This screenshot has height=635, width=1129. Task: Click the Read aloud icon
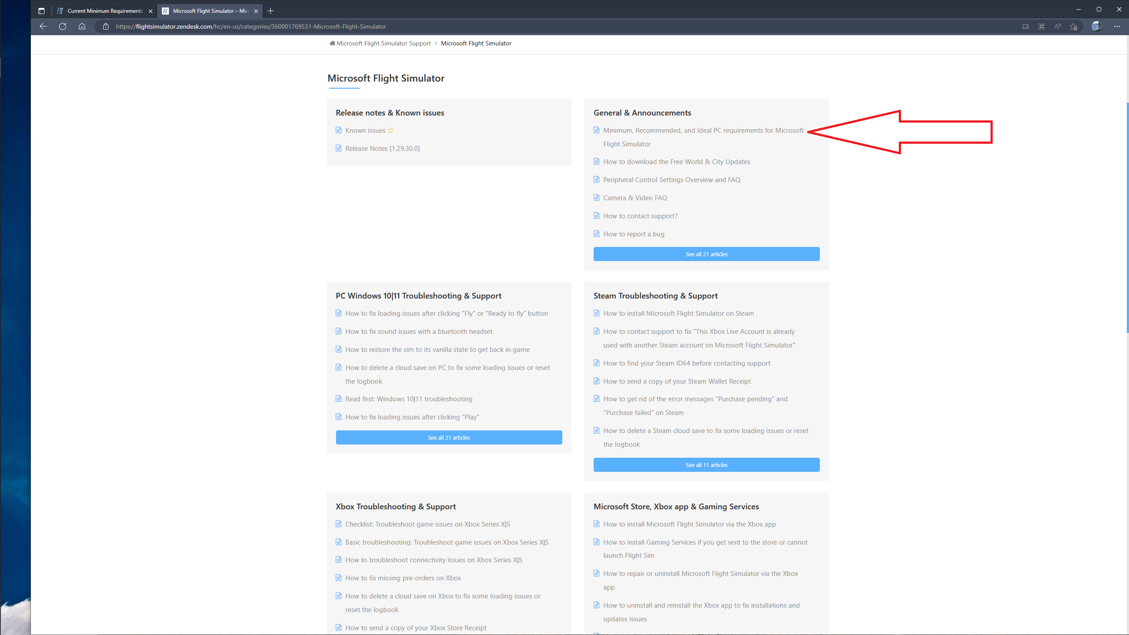point(1058,26)
